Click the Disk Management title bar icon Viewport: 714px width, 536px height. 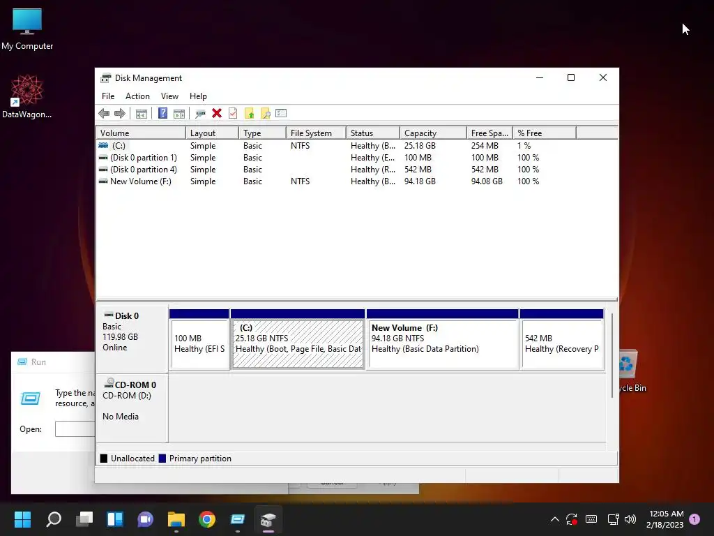[x=106, y=78]
